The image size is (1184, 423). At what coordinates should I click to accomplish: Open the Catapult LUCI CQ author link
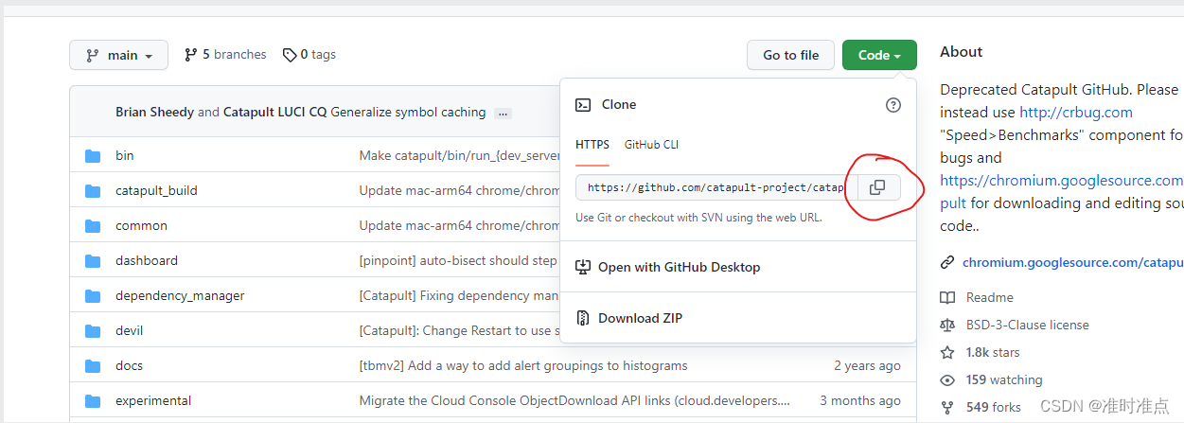[x=274, y=113]
